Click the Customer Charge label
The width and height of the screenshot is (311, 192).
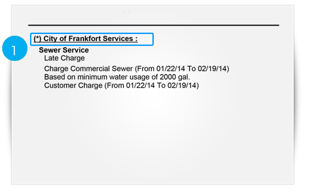click(x=73, y=86)
